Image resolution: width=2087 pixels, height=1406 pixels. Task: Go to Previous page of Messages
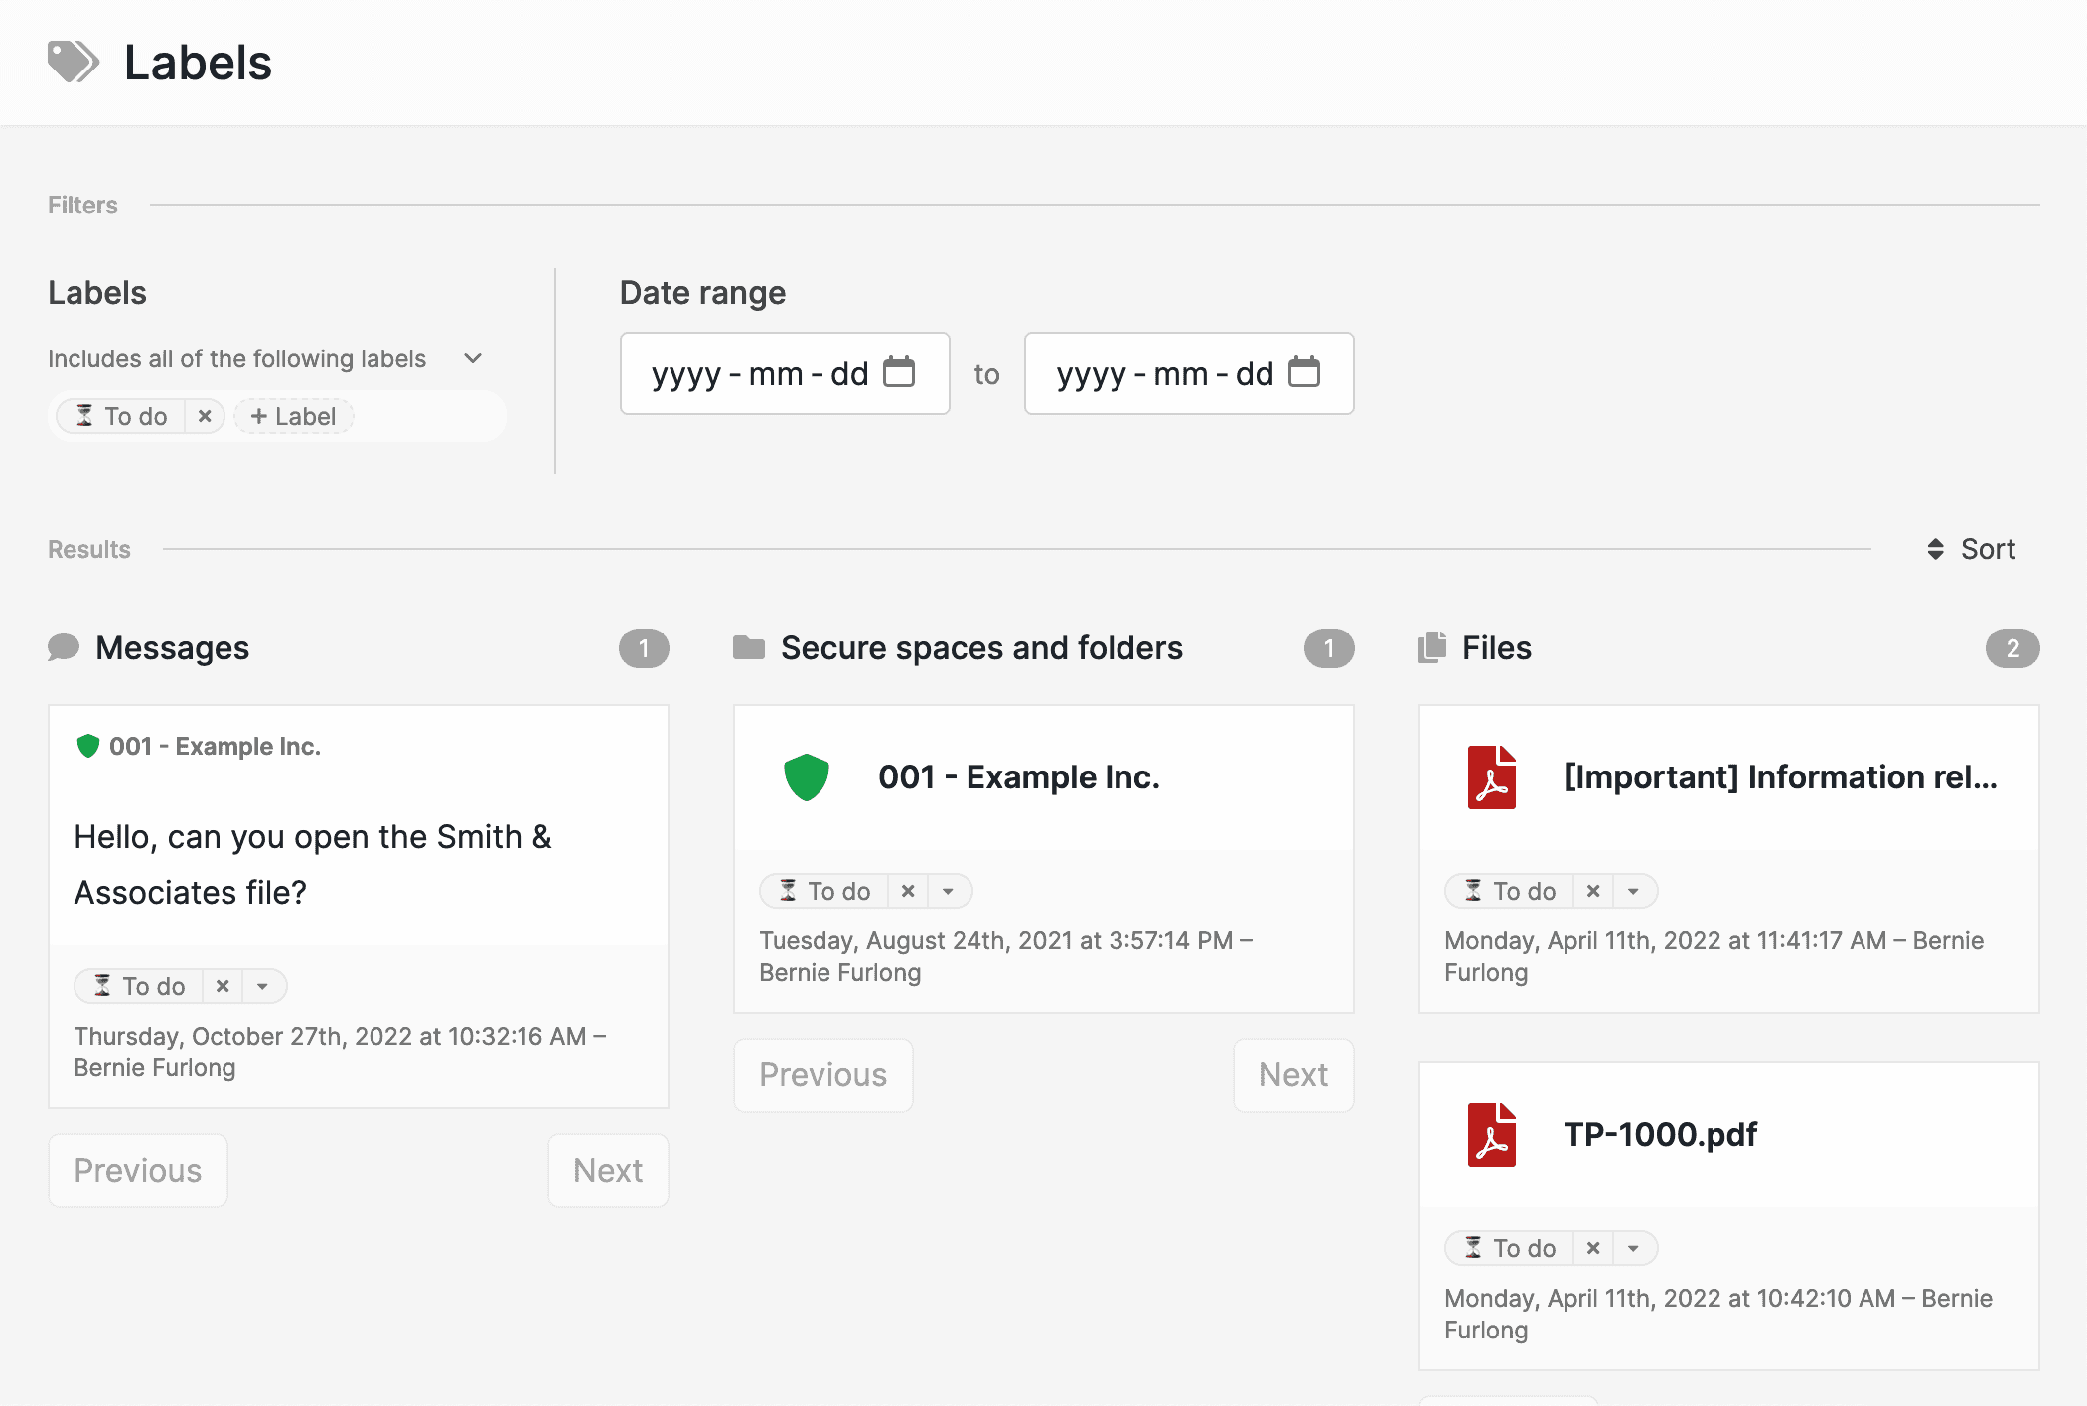[x=138, y=1171]
